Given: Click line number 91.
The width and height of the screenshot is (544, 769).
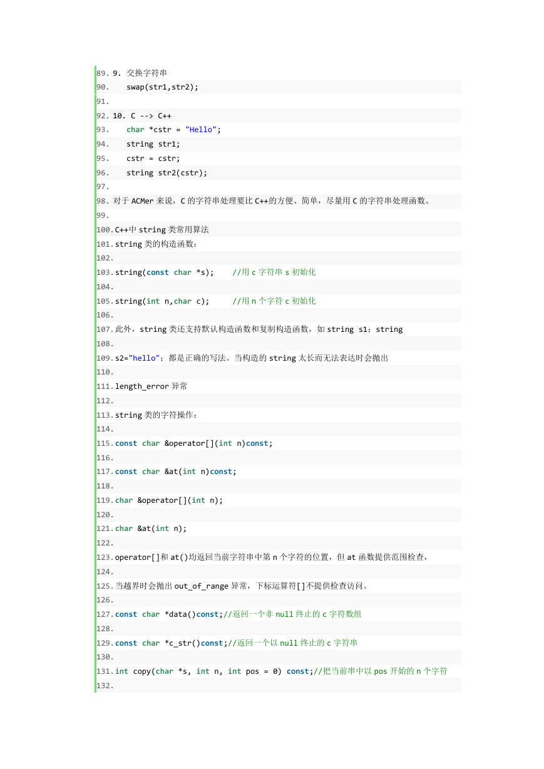Looking at the screenshot, I should 104,101.
